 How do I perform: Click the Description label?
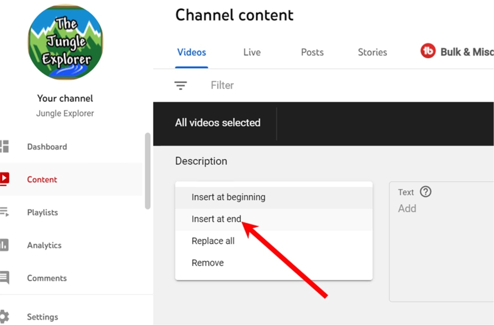pos(202,161)
